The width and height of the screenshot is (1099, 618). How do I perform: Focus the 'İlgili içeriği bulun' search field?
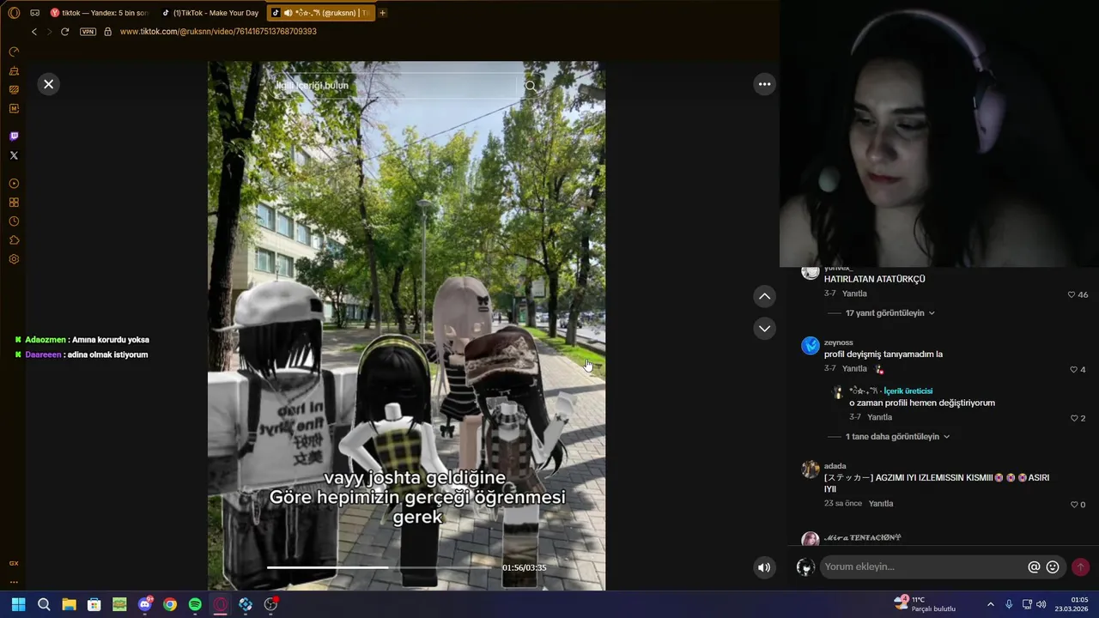[x=393, y=86]
